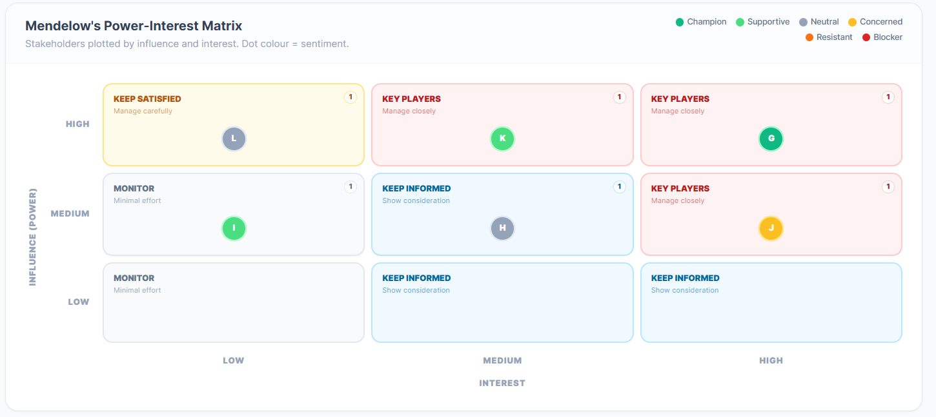Click the yellow concerned stakeholder dot J
Viewport: 936px width, 417px height.
click(x=771, y=228)
